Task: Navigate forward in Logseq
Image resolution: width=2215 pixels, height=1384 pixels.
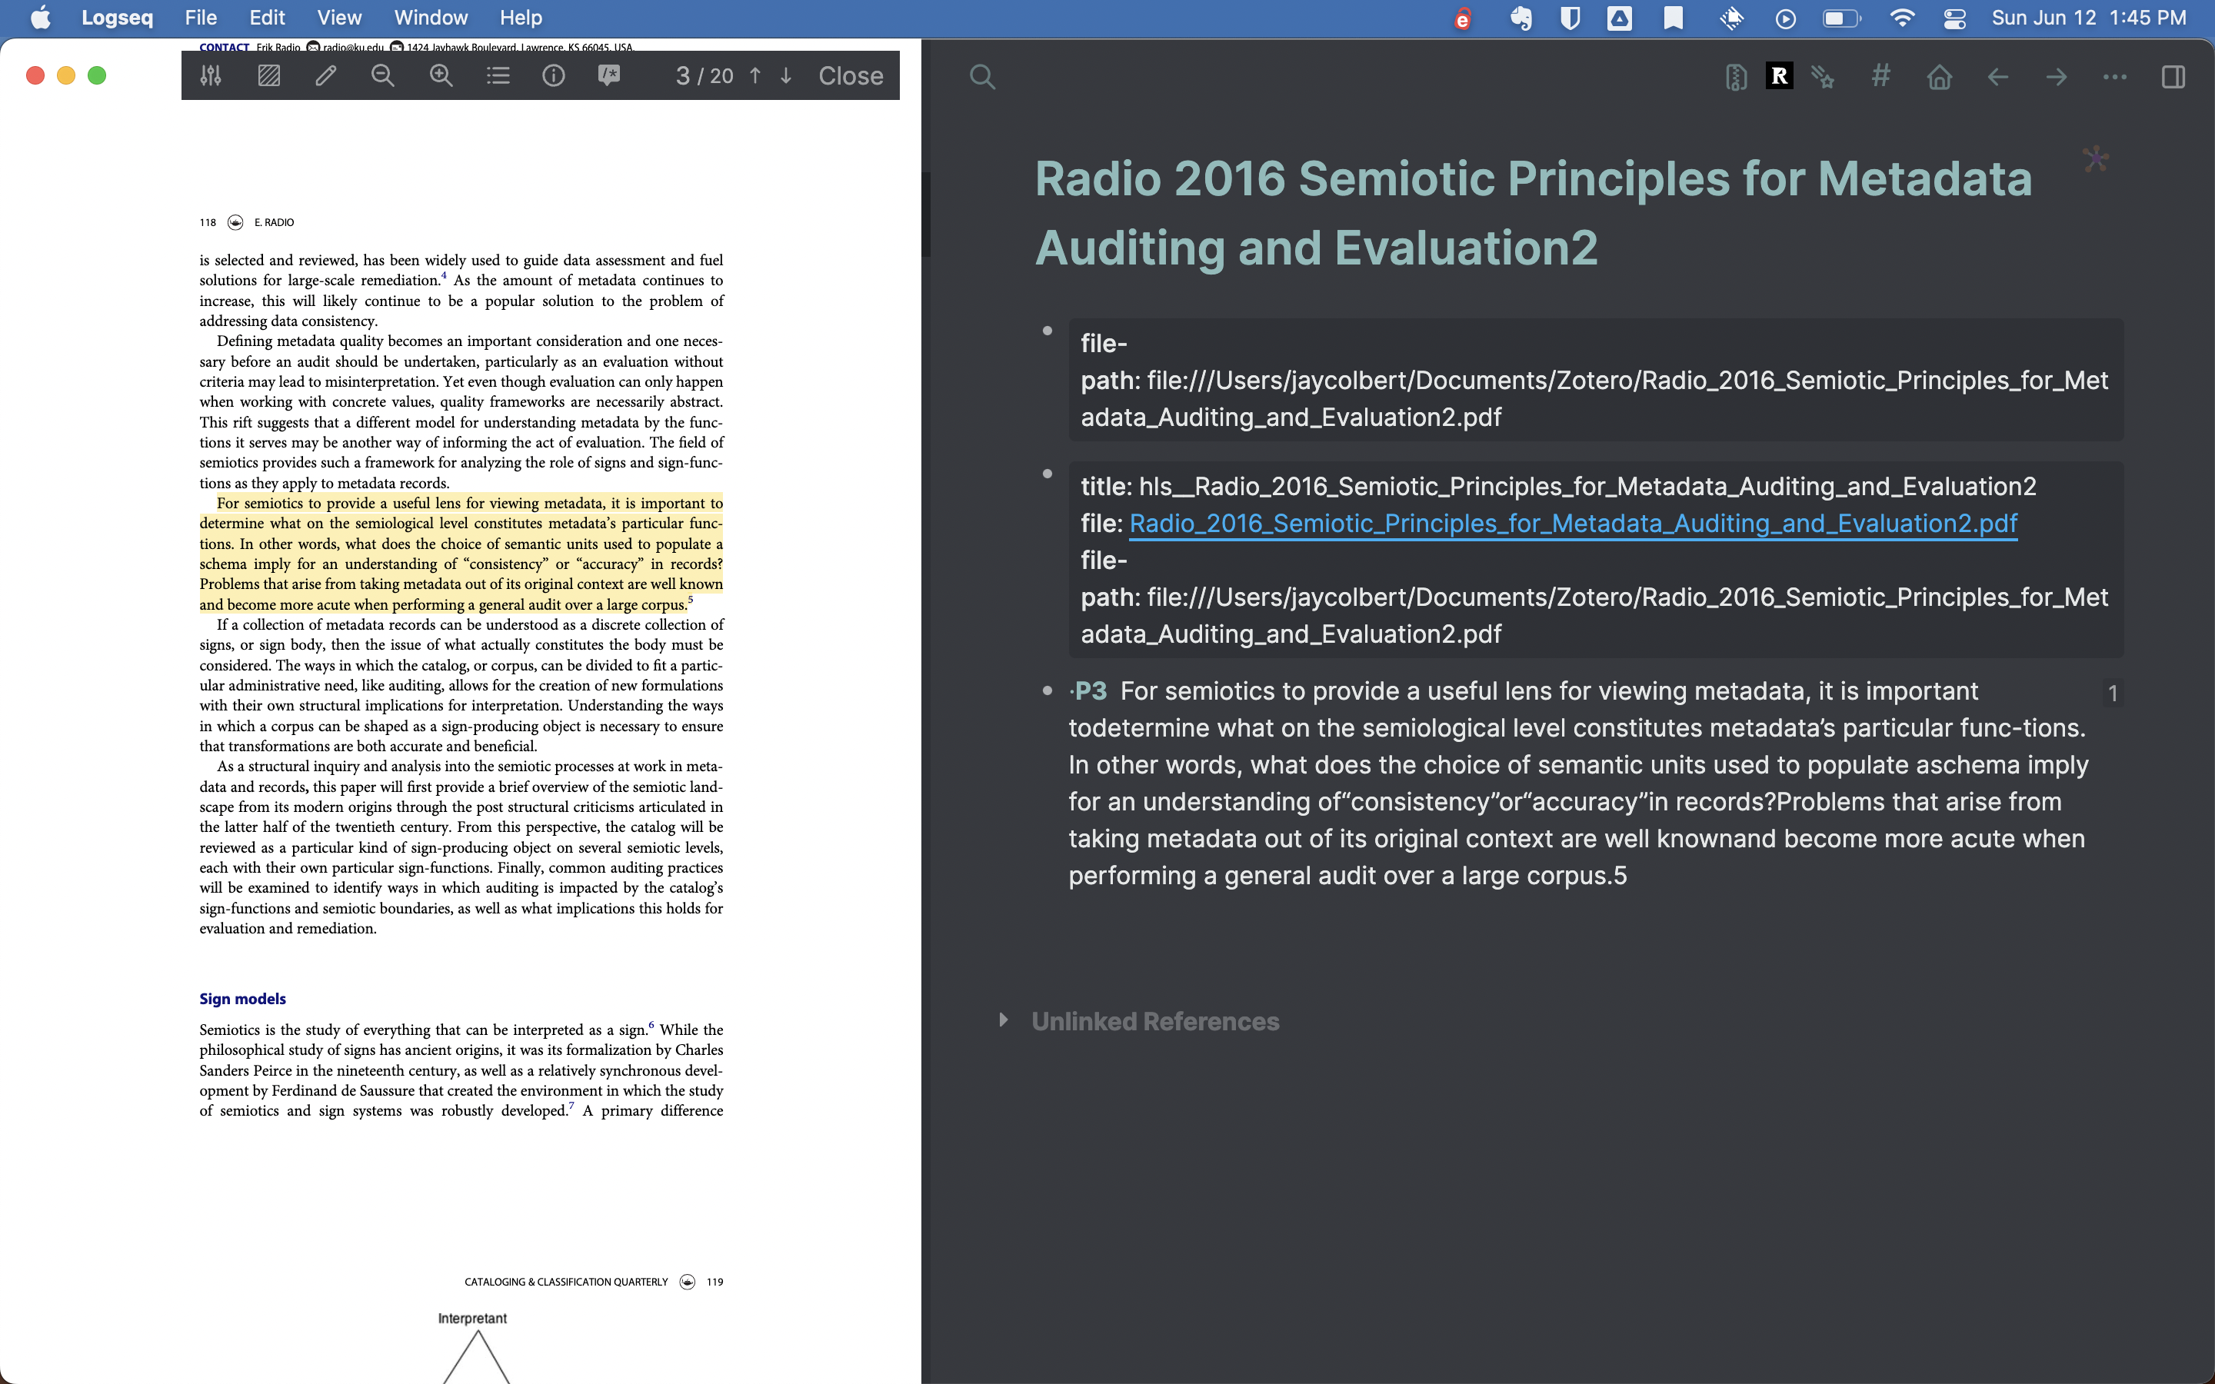Action: (2057, 77)
